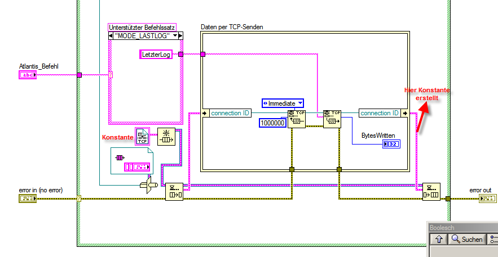Click the Suchen search button
This screenshot has height=257, width=498.
[468, 239]
